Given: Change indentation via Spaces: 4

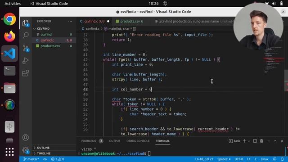Looking at the screenshot, I should 224,159.
